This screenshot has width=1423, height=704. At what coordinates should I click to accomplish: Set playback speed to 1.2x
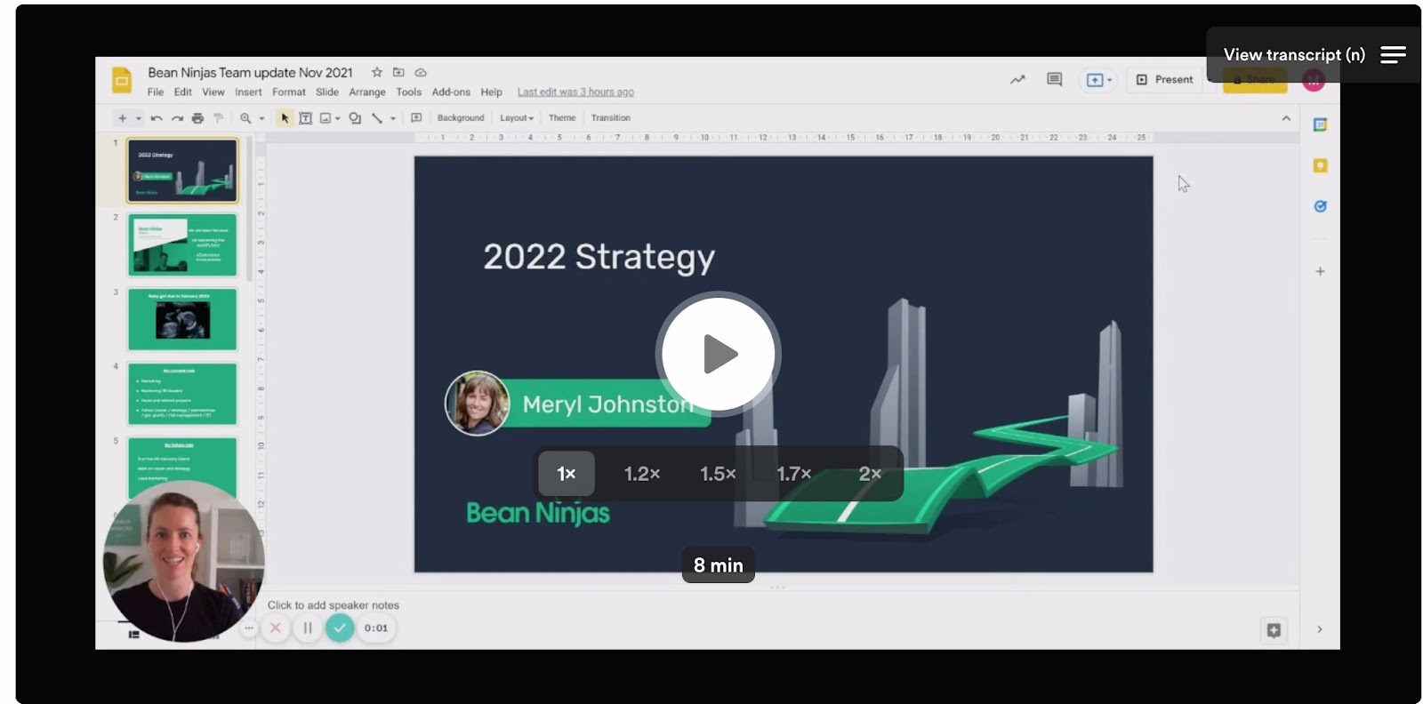point(642,474)
